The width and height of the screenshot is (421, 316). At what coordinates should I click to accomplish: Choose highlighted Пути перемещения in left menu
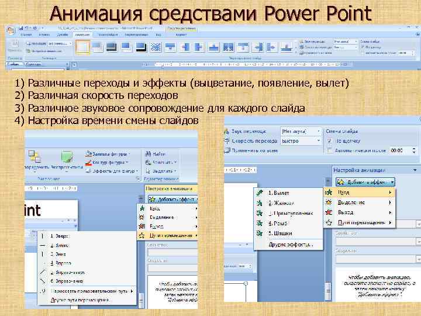[168, 235]
